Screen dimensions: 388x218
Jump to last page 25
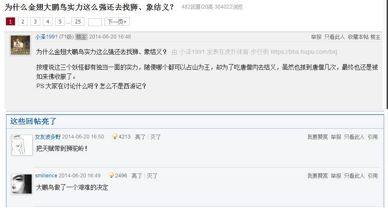pos(78,22)
